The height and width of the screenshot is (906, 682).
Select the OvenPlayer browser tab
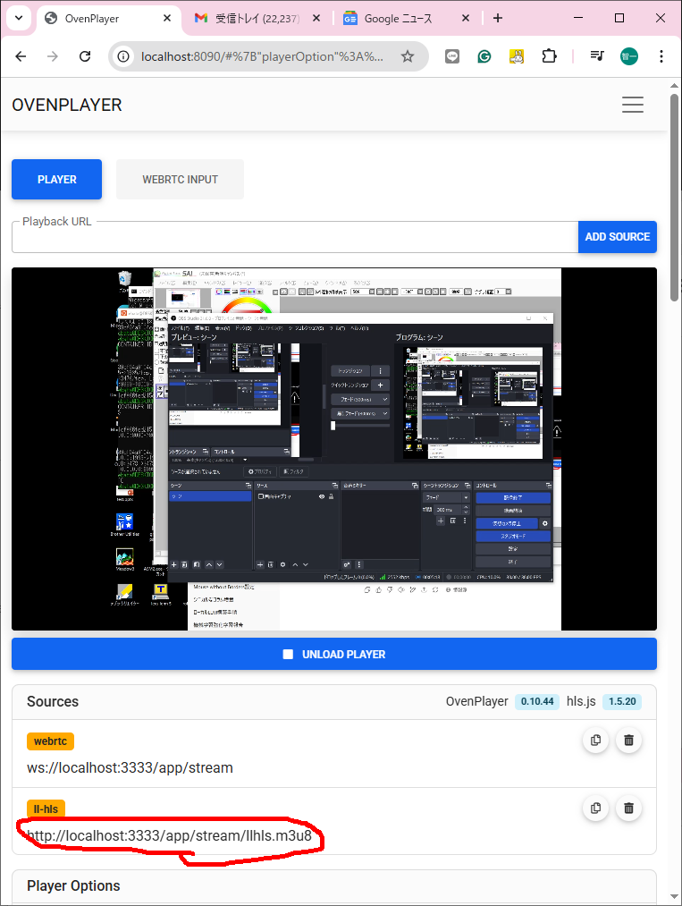[x=108, y=19]
